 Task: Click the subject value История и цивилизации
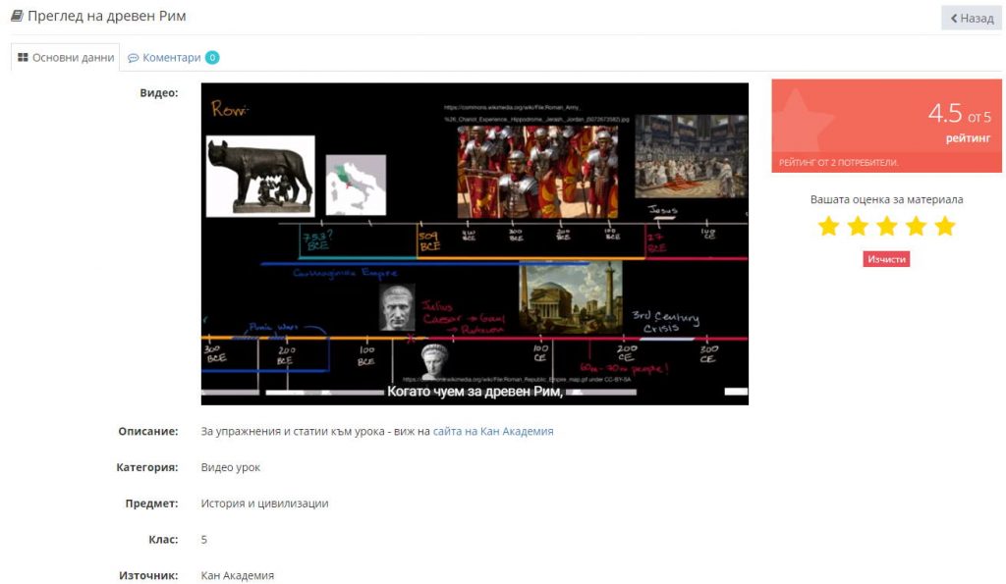(x=264, y=504)
